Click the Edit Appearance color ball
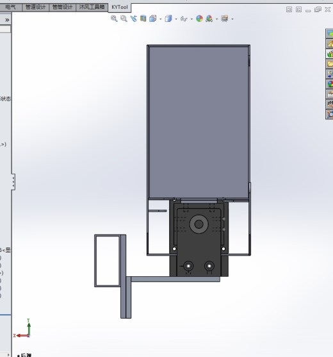 pyautogui.click(x=199, y=19)
